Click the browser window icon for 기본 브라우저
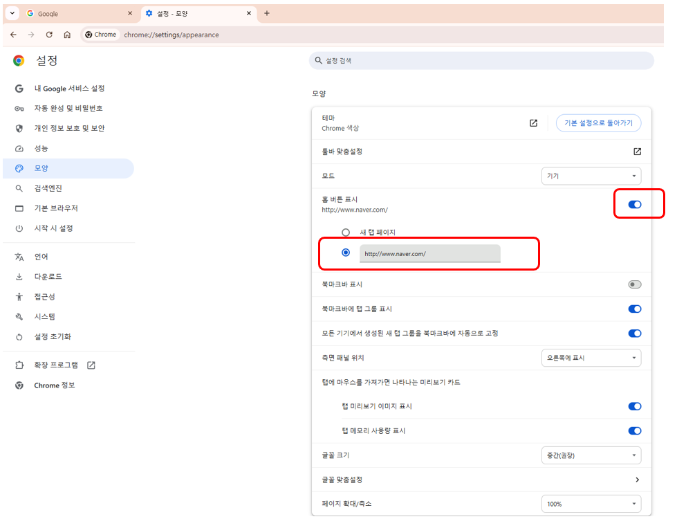The image size is (677, 519). (19, 208)
